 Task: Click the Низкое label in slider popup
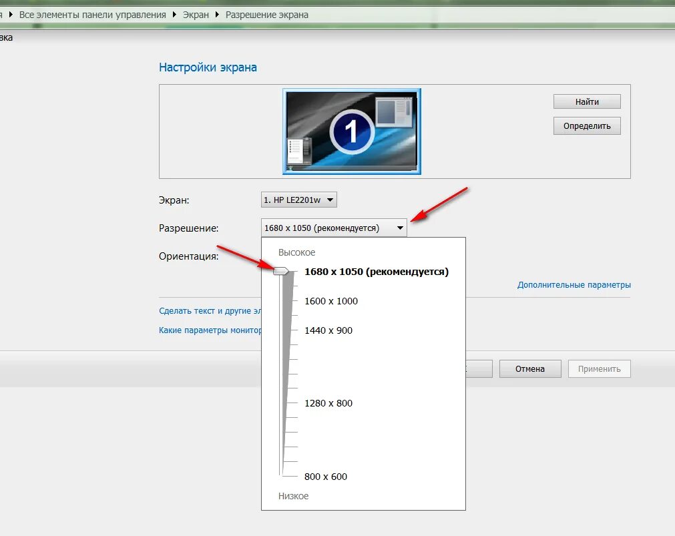click(x=293, y=496)
